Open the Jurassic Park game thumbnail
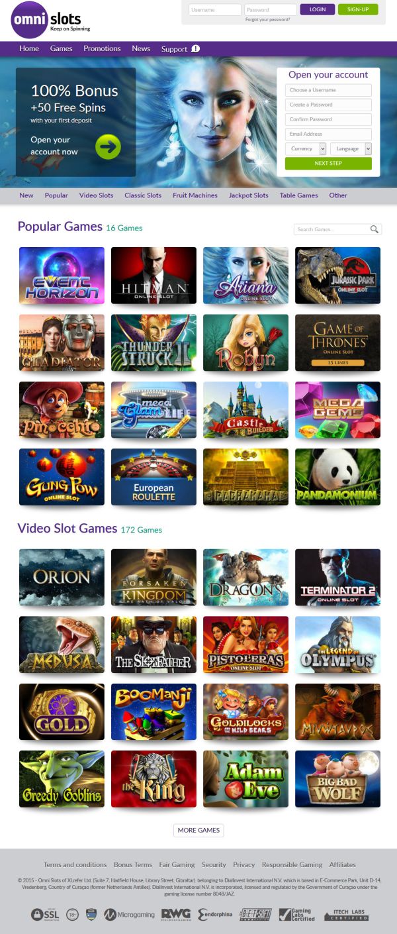The height and width of the screenshot is (934, 397). click(x=337, y=276)
